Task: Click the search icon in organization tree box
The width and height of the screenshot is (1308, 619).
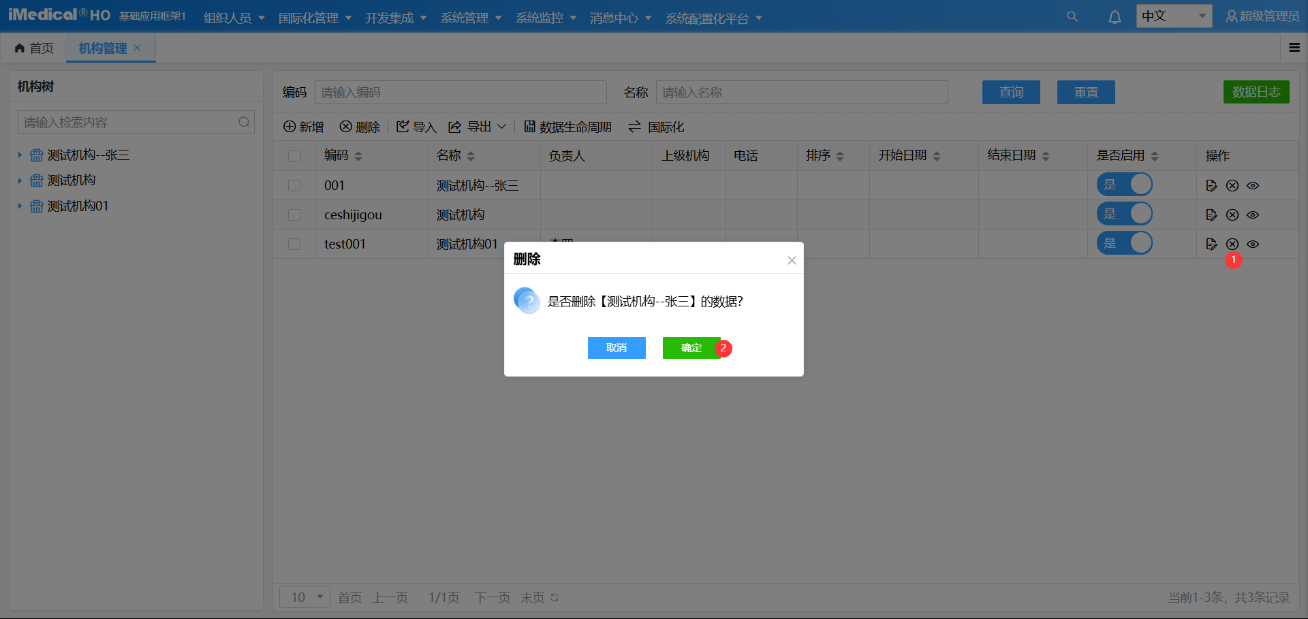Action: [244, 123]
